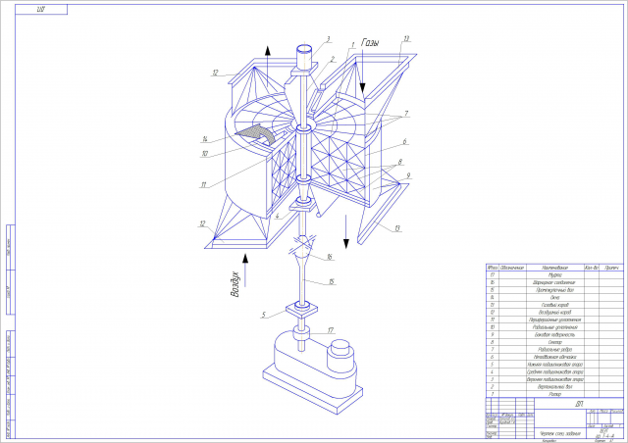Viewport: 628px width, 443px height.
Task: Click the "Газовый короб" row in the table
Action: (554, 305)
